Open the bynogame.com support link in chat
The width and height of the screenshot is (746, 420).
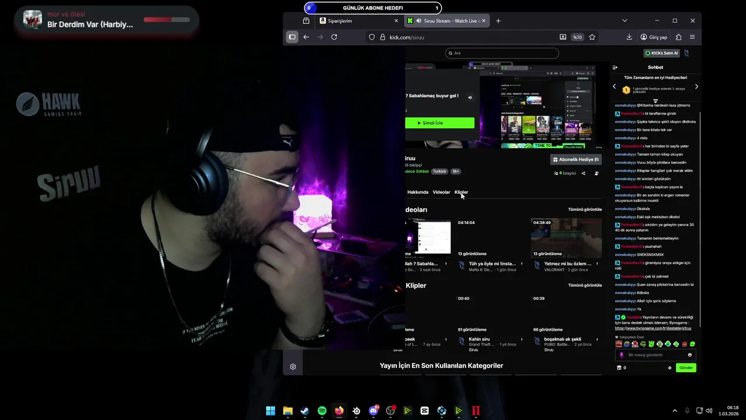coord(653,328)
